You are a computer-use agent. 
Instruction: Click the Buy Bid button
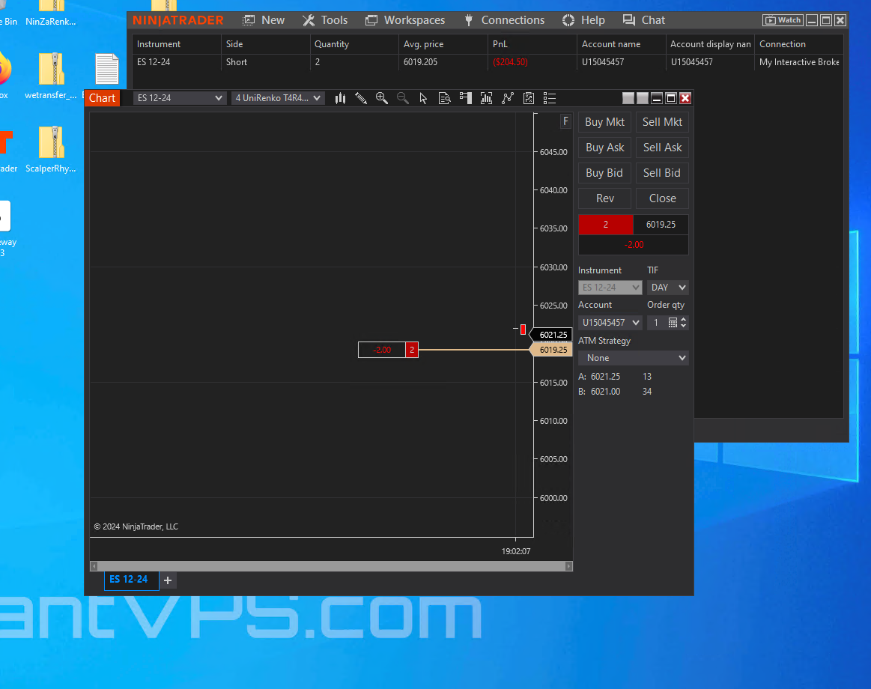click(x=604, y=173)
